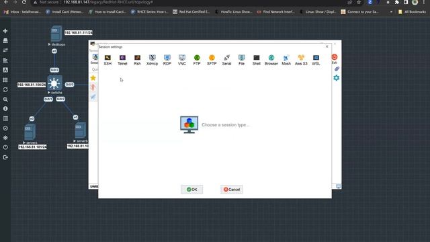Open the networks sidebar icon

[5, 50]
